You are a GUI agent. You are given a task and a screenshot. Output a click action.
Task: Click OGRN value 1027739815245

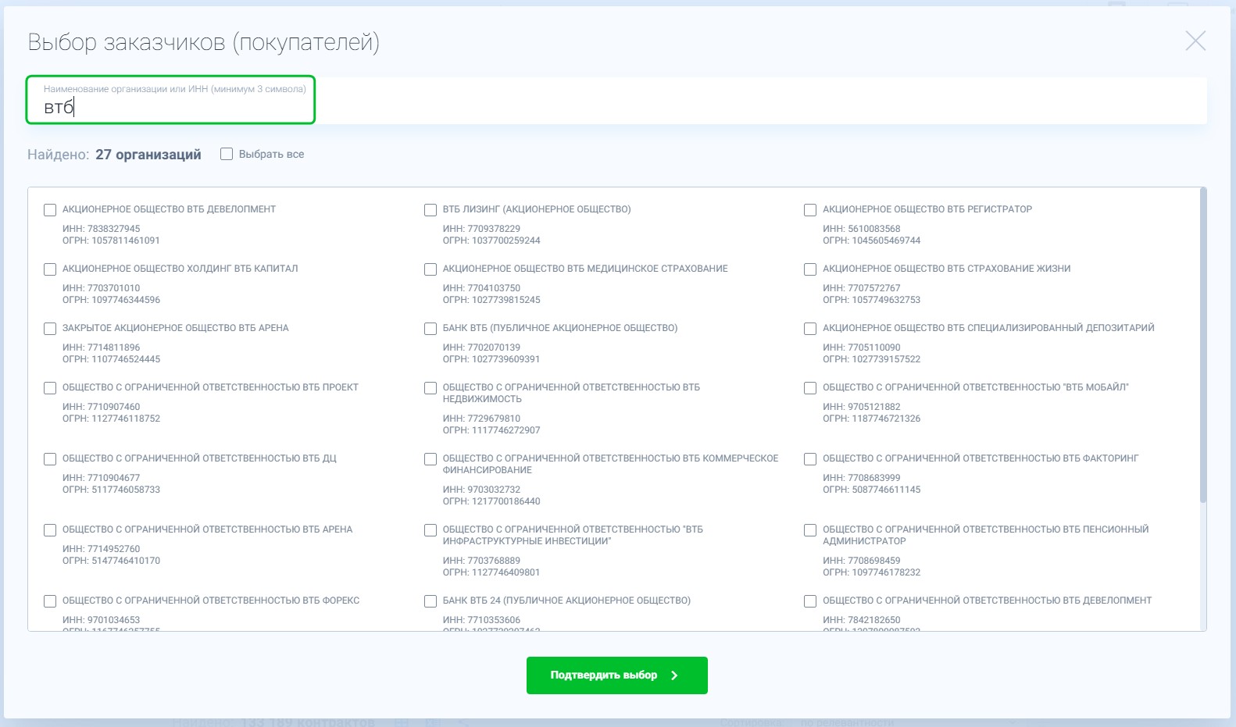point(506,300)
